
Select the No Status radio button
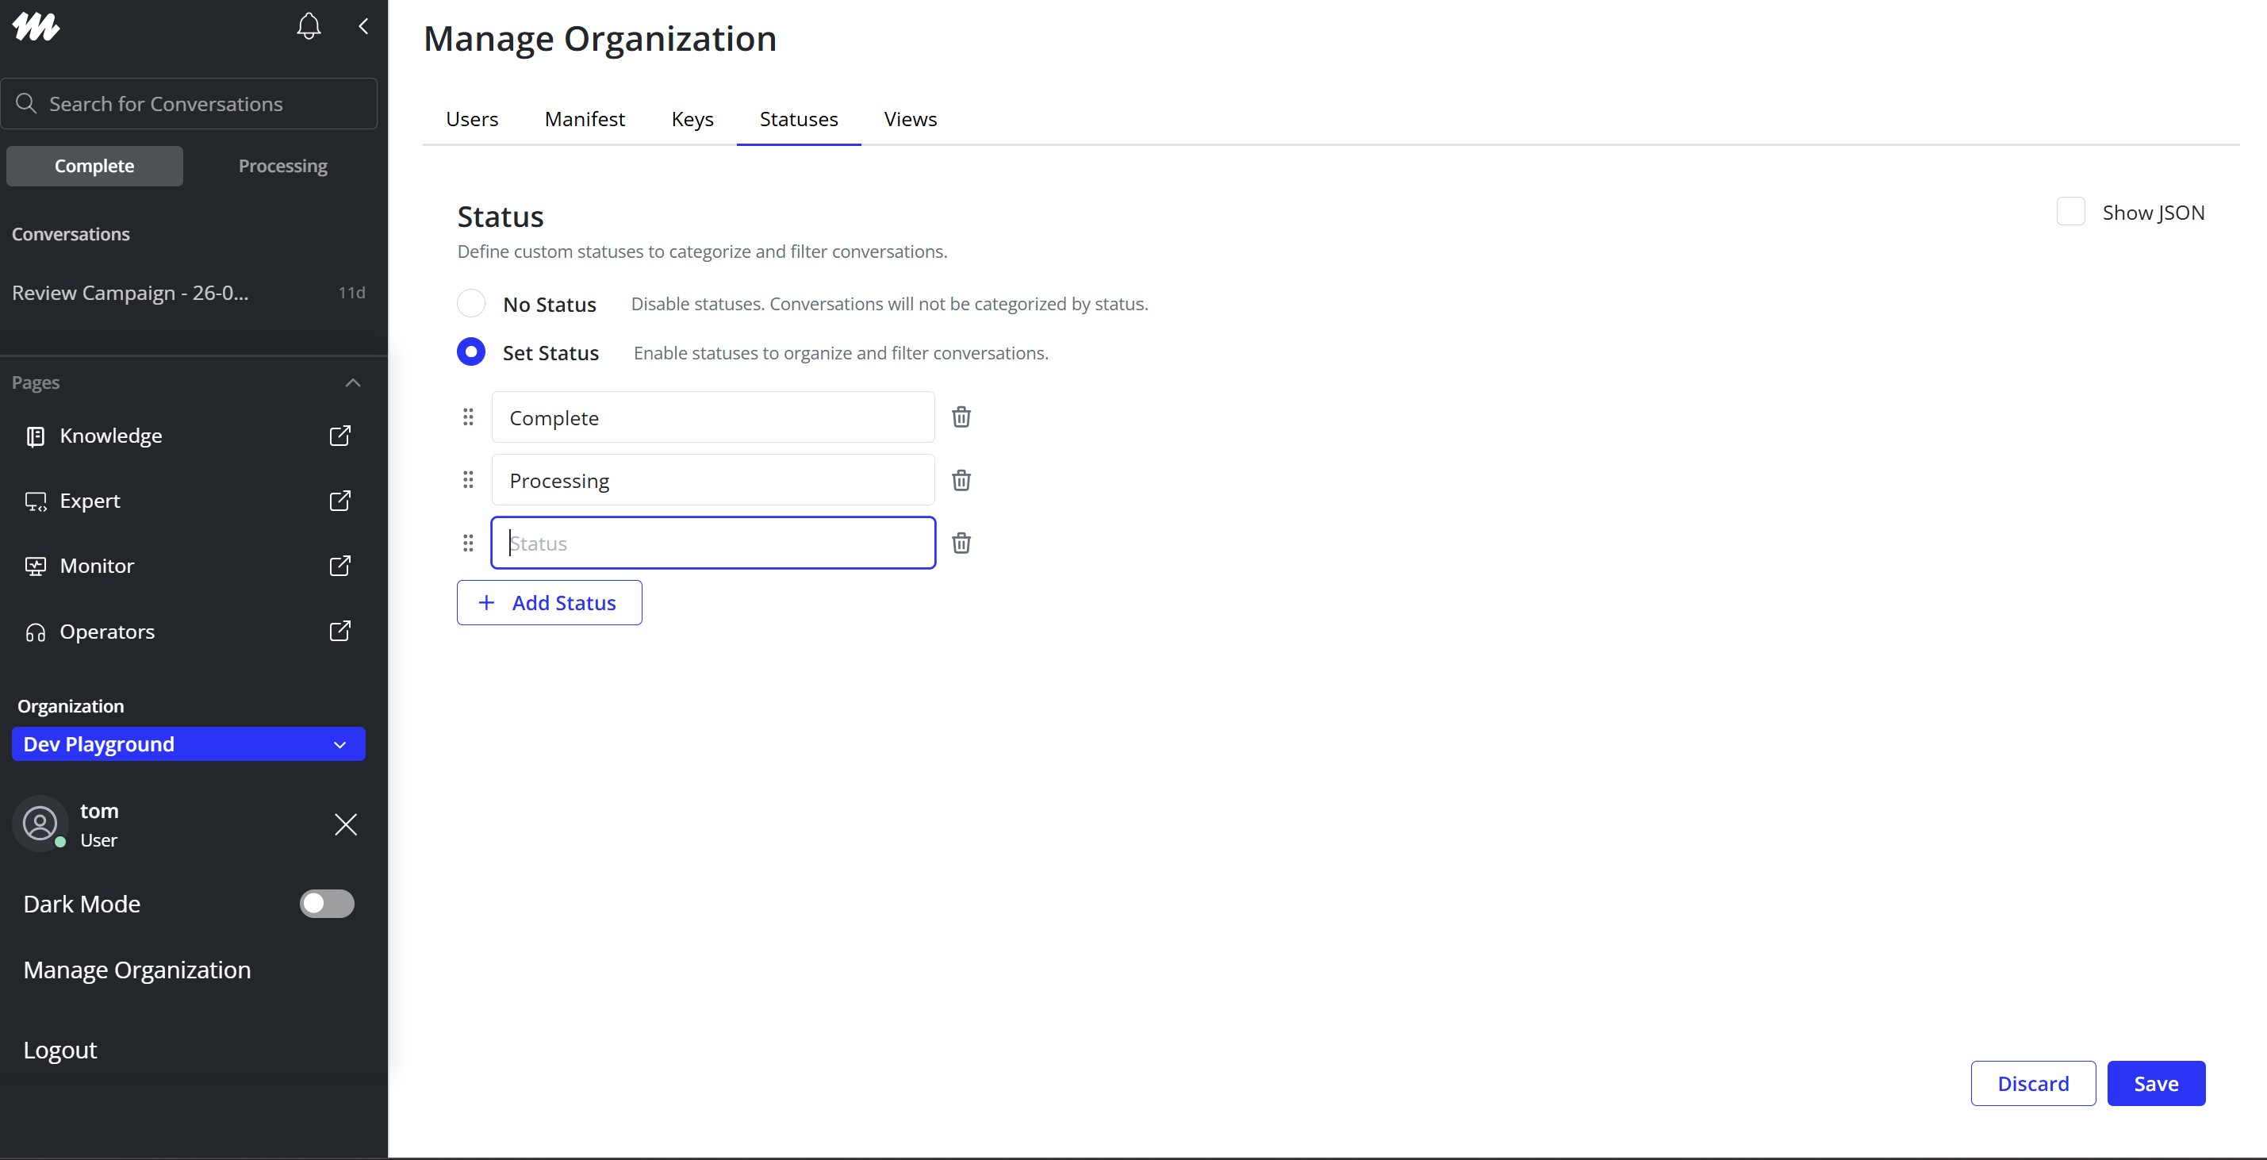coord(471,304)
